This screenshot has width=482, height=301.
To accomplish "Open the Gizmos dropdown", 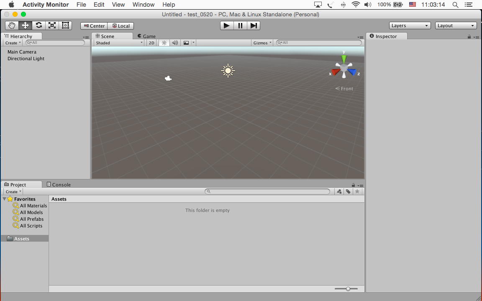I will 262,43.
